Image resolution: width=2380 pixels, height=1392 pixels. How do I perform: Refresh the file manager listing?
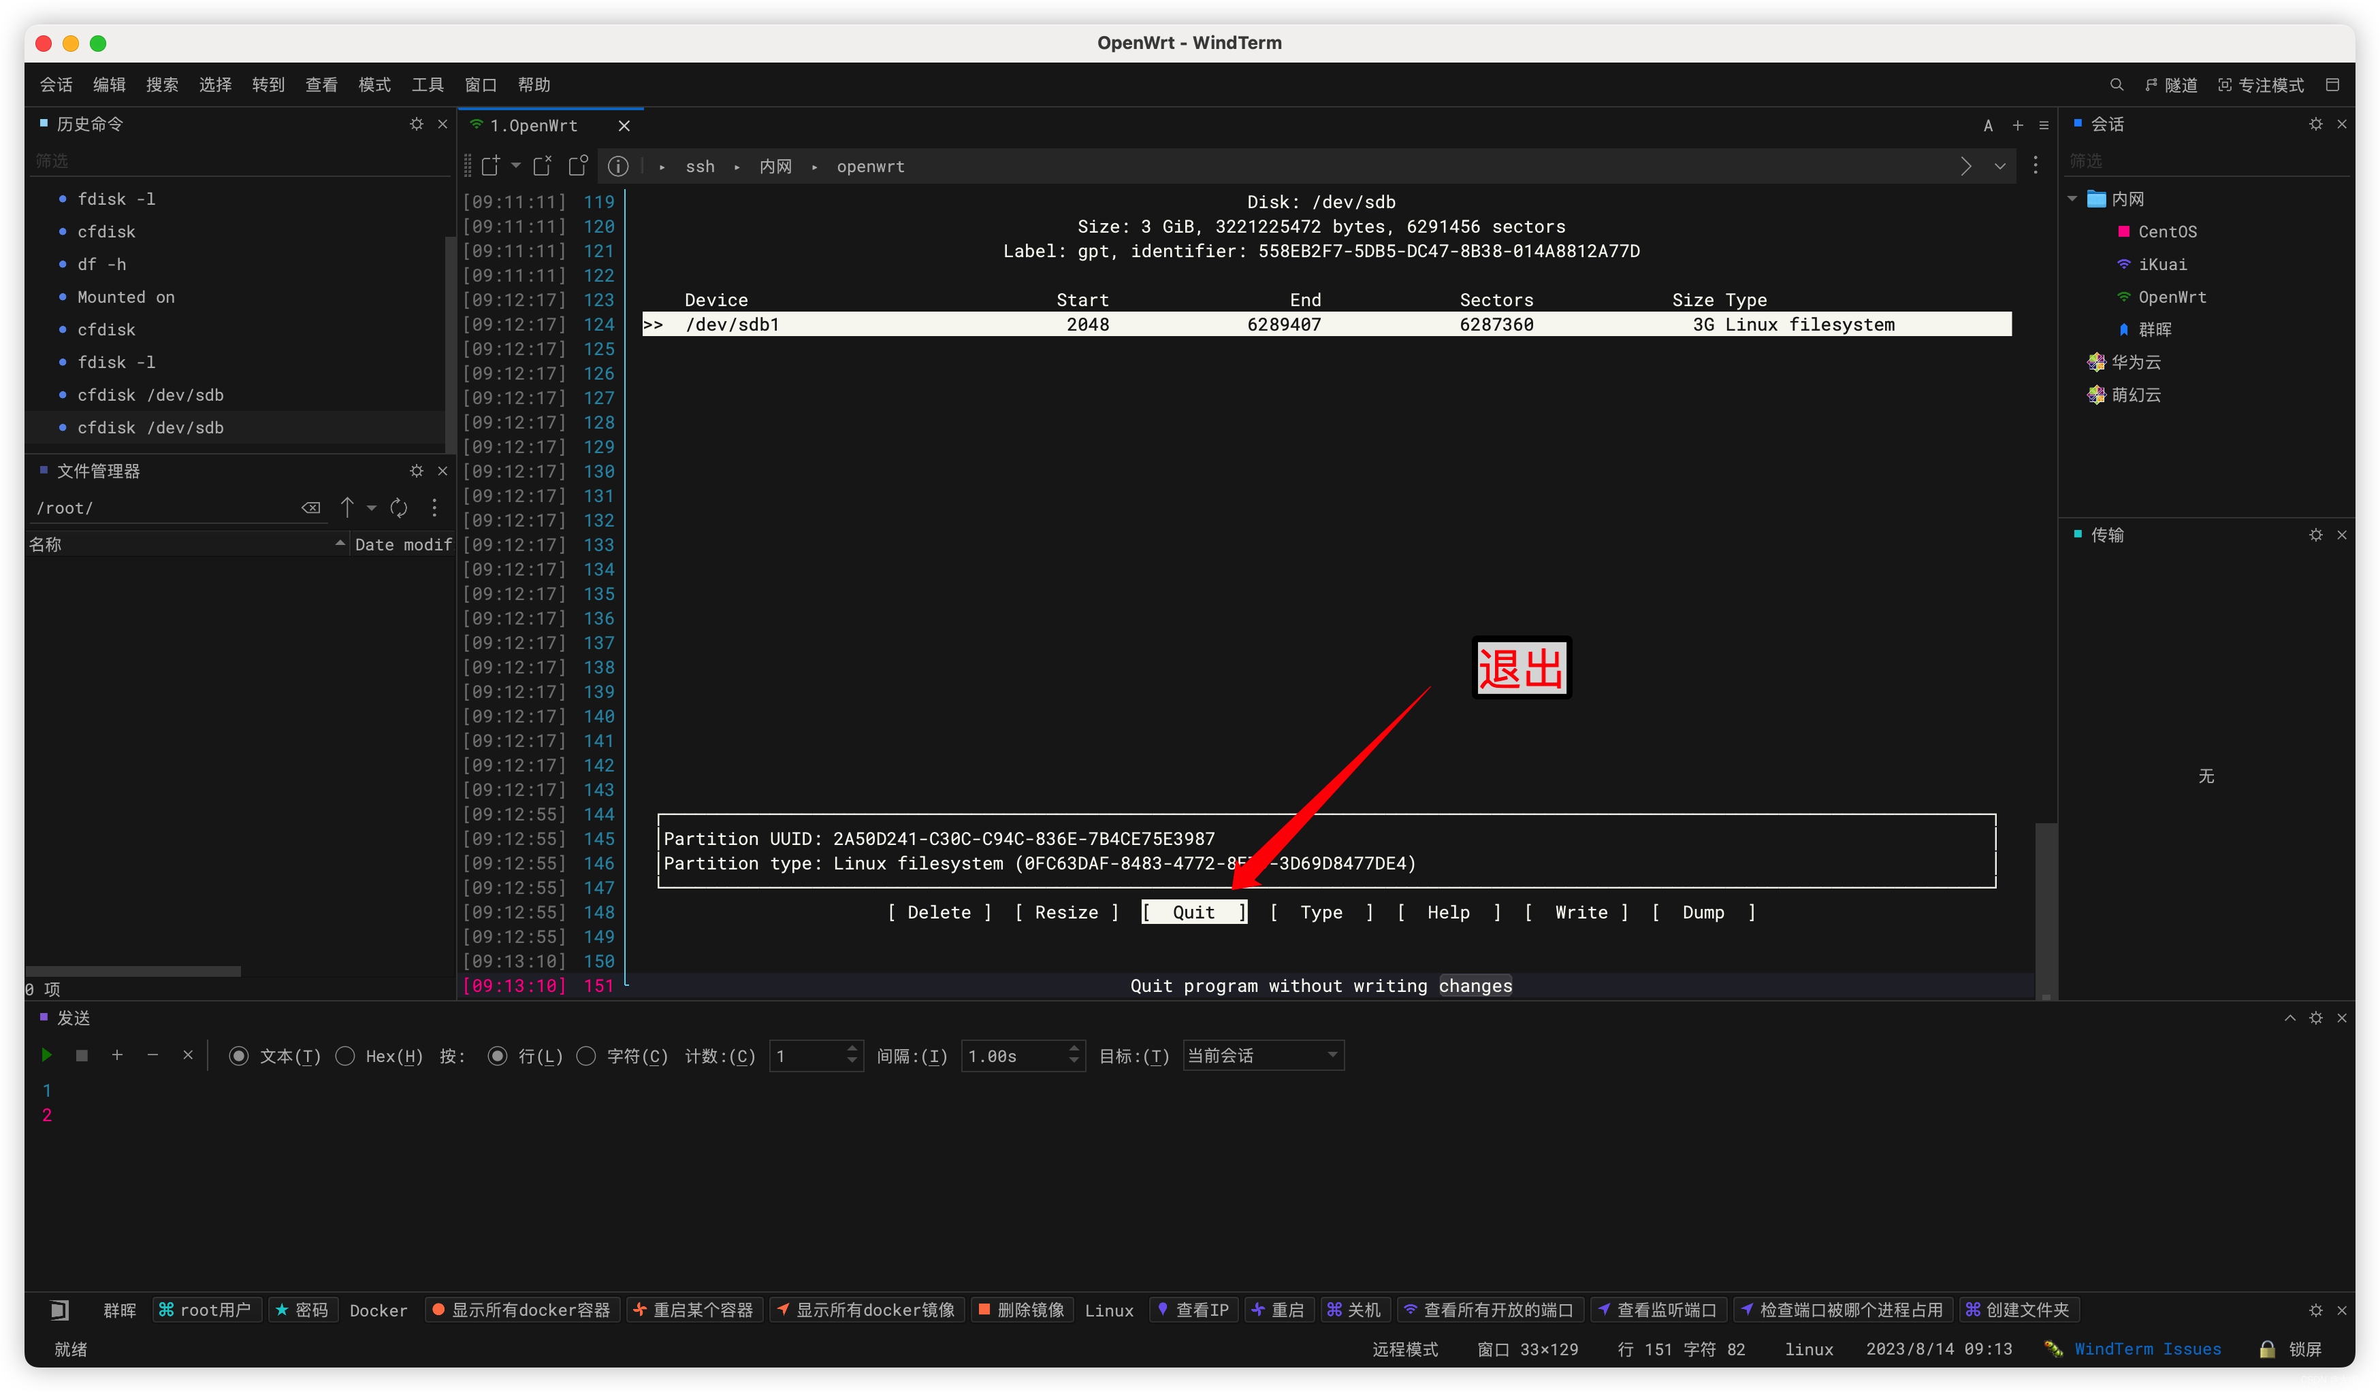point(398,508)
